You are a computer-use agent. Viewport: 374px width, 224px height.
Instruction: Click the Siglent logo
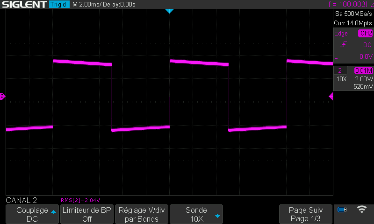[x=25, y=4]
